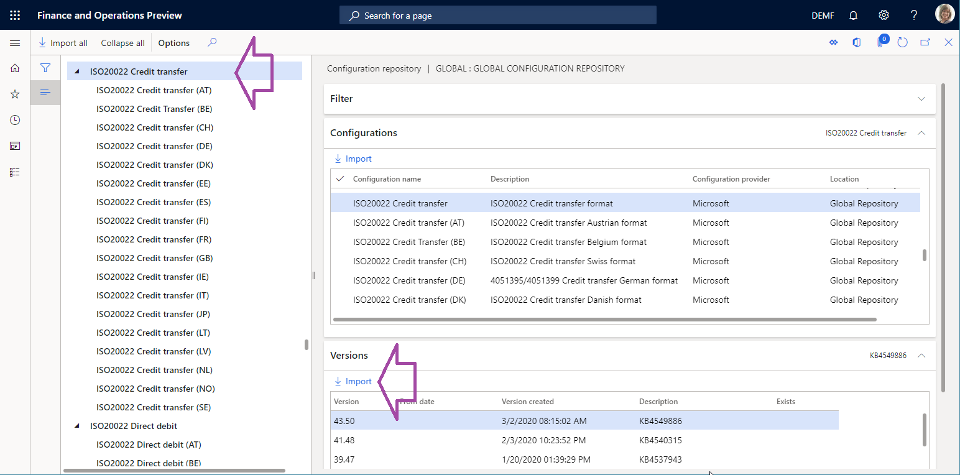Viewport: 960px width, 475px height.
Task: Click the notifications bell in the header
Action: point(852,14)
